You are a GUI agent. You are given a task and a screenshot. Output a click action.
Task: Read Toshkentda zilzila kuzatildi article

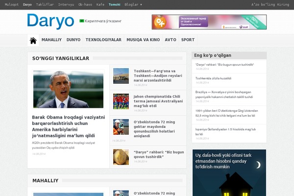[213, 78]
